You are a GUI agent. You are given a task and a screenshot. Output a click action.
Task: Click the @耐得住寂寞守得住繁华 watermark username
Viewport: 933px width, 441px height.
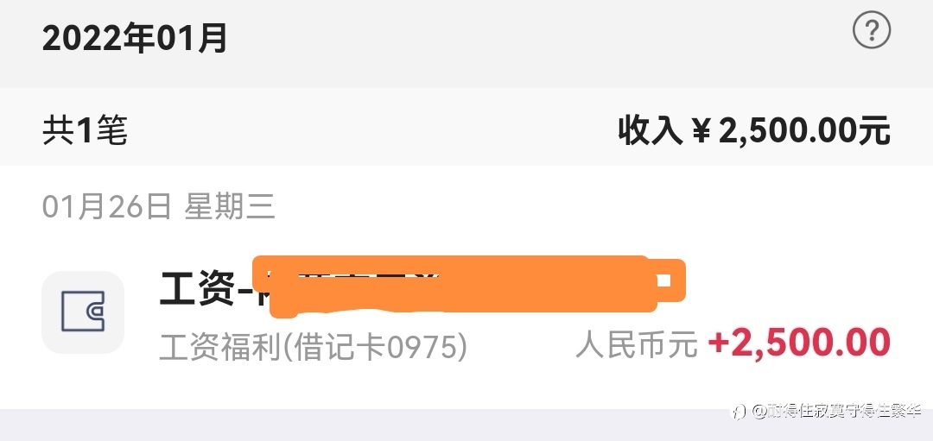(836, 412)
